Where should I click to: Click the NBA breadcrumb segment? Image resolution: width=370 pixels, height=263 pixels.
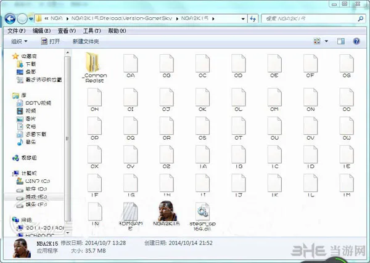57,18
